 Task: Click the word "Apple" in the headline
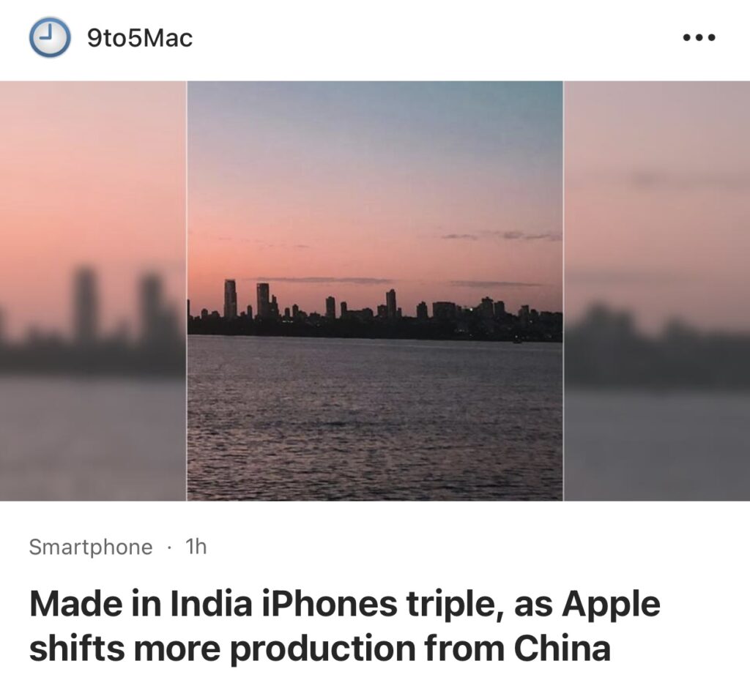pyautogui.click(x=611, y=605)
